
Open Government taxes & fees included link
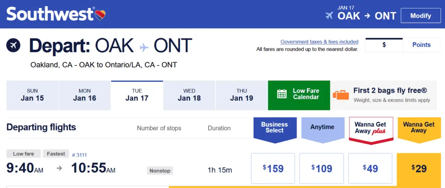pos(319,42)
